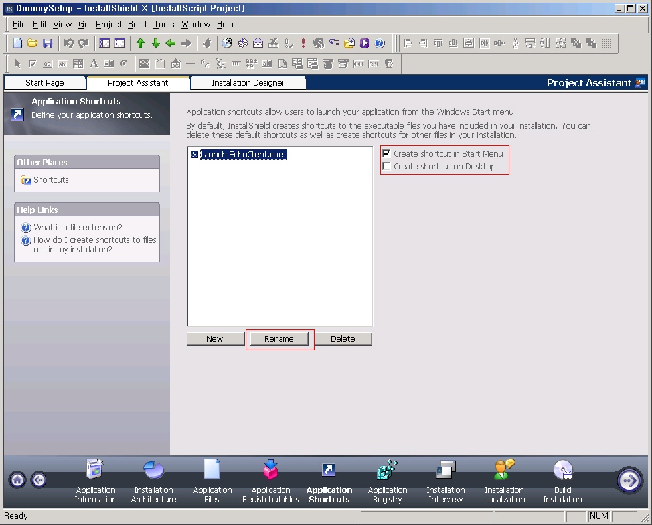Image resolution: width=652 pixels, height=525 pixels.
Task: Click the red exclamation mark icon
Action: (303, 43)
